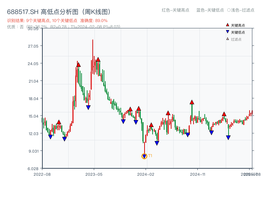
Task: Click the 9.031 y-axis label
Action: (34, 151)
